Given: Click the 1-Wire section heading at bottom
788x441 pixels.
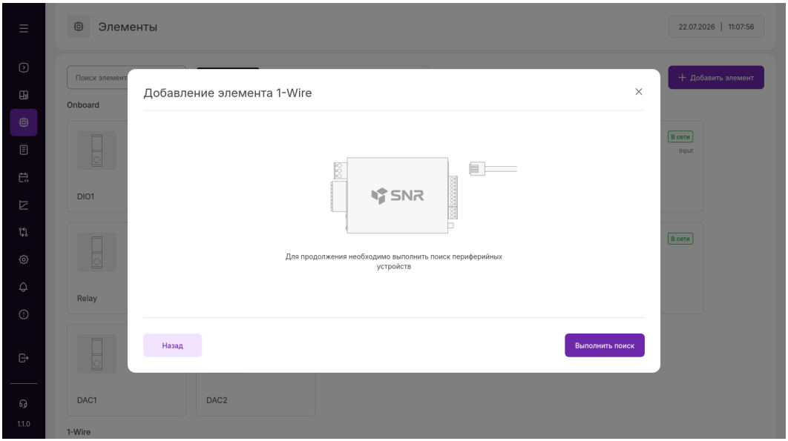Looking at the screenshot, I should [x=79, y=432].
